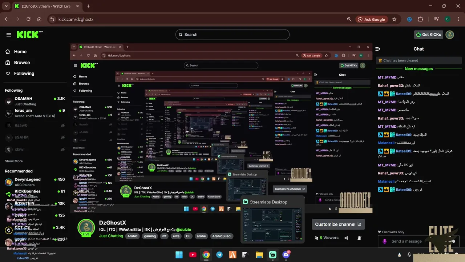Image resolution: width=465 pixels, height=262 pixels.
Task: Click the @dulzin link in stream title
Action: point(183,230)
